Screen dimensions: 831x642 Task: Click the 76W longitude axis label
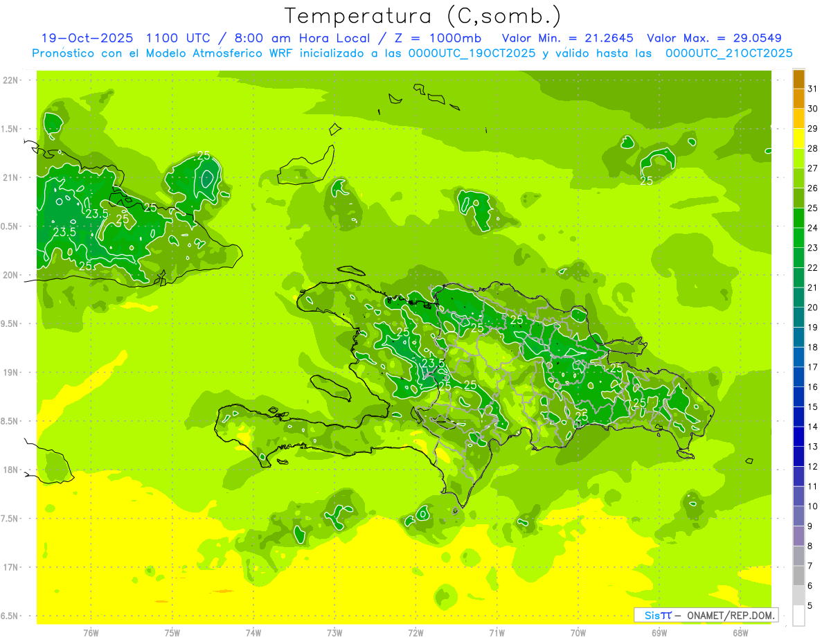(x=91, y=633)
